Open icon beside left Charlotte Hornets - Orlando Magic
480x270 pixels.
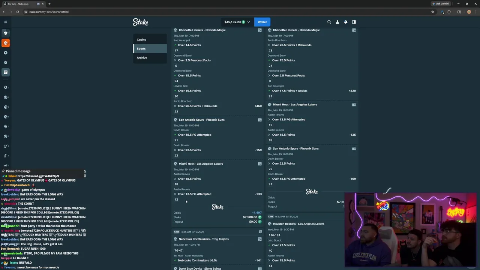pos(259,30)
